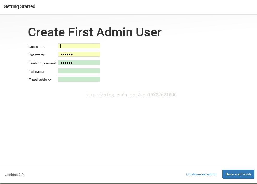257x184 pixels.
Task: Click the Create First Admin User heading
Action: point(95,32)
